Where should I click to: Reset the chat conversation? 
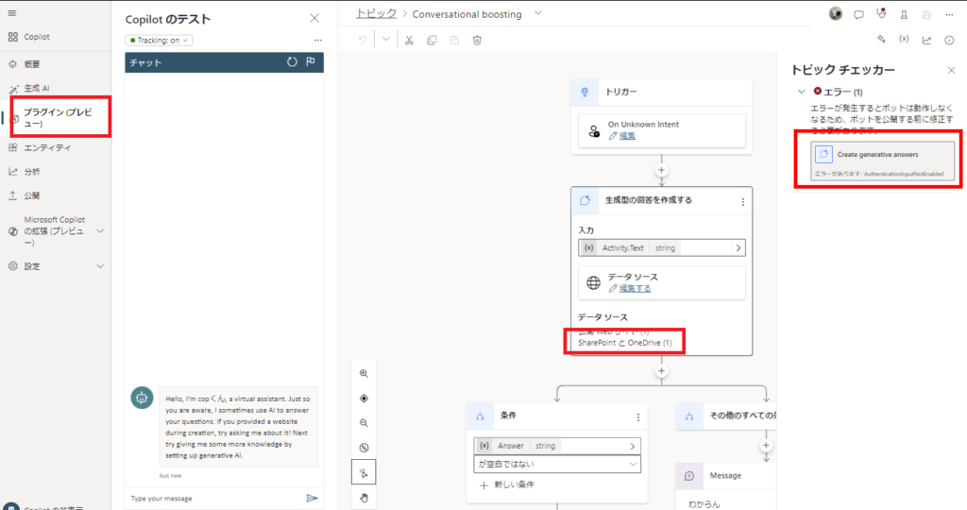[x=292, y=61]
